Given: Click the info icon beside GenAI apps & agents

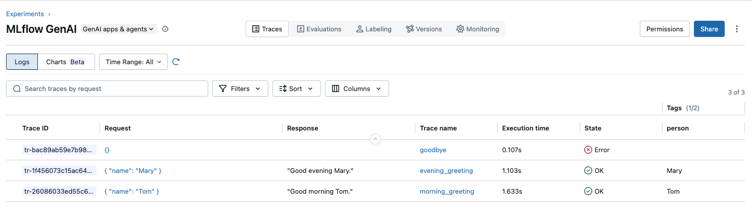Looking at the screenshot, I should tap(165, 29).
